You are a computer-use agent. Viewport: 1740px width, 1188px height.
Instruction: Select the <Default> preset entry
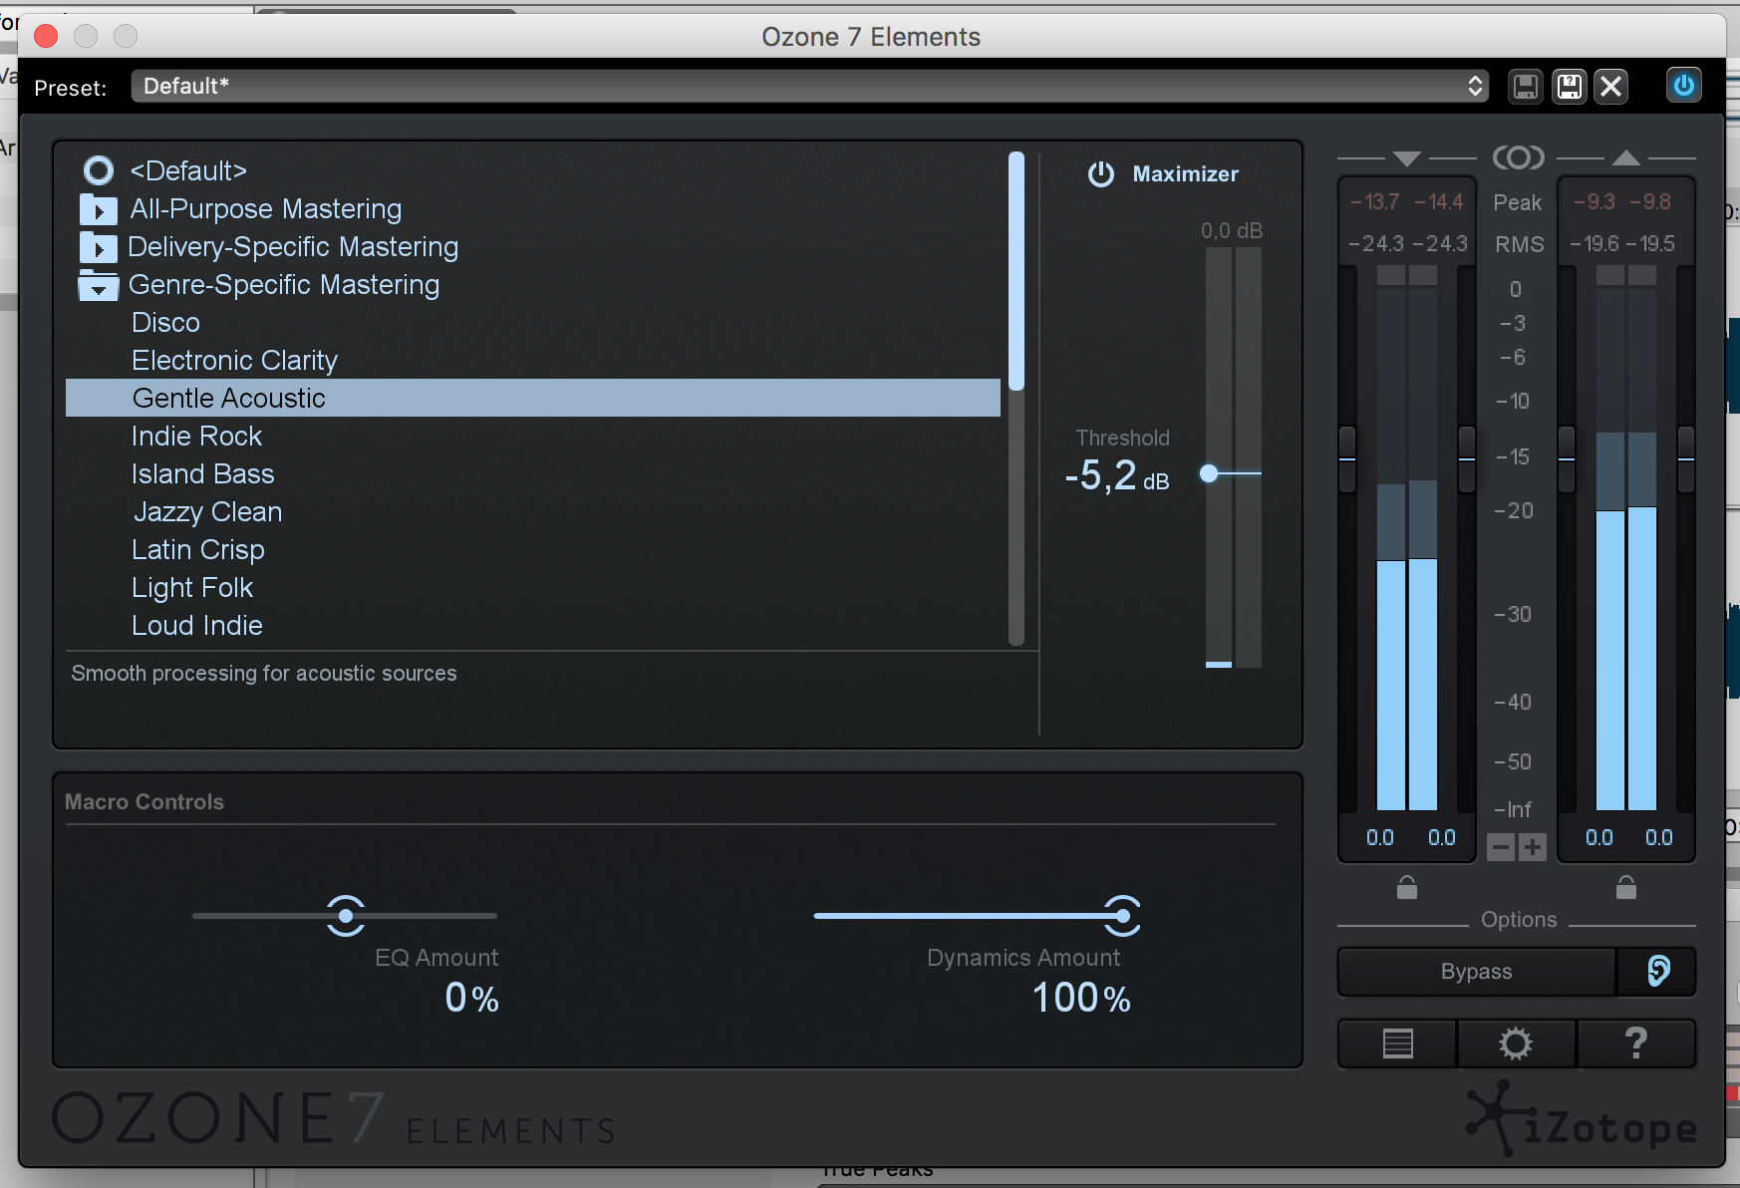(x=189, y=170)
